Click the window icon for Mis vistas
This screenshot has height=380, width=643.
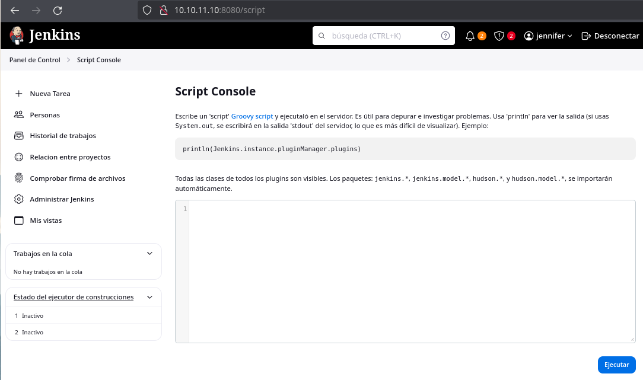pyautogui.click(x=19, y=221)
